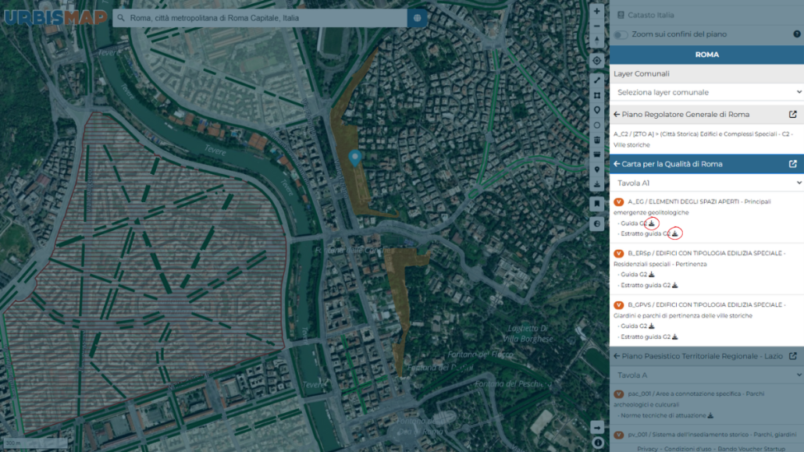Click the toolbar download icon
Image resolution: width=804 pixels, height=452 pixels.
597,184
